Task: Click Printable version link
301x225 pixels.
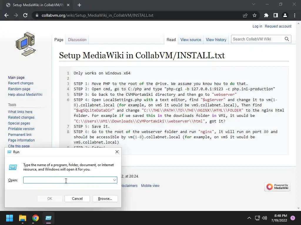Action: (x=21, y=129)
